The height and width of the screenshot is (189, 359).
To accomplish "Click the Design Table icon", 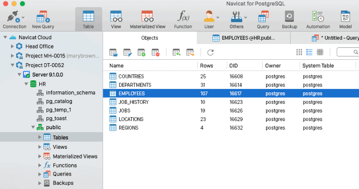I will (127, 53).
